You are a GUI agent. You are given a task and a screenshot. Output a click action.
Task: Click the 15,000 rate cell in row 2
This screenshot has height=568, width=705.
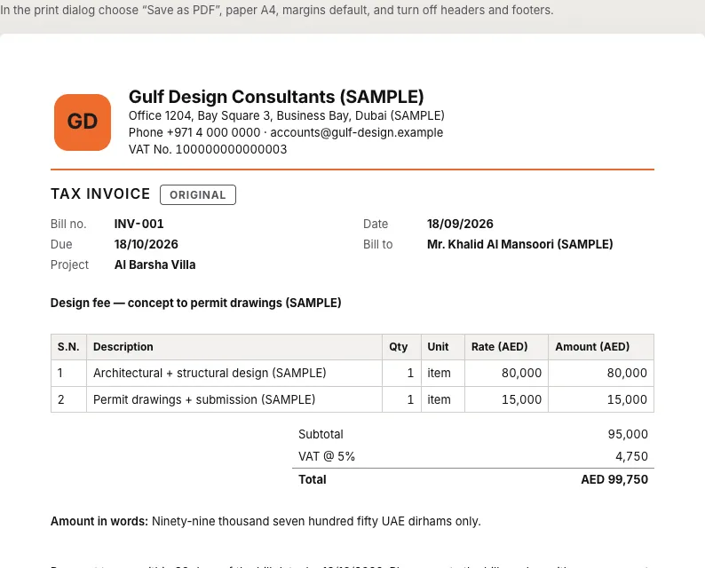(x=506, y=399)
